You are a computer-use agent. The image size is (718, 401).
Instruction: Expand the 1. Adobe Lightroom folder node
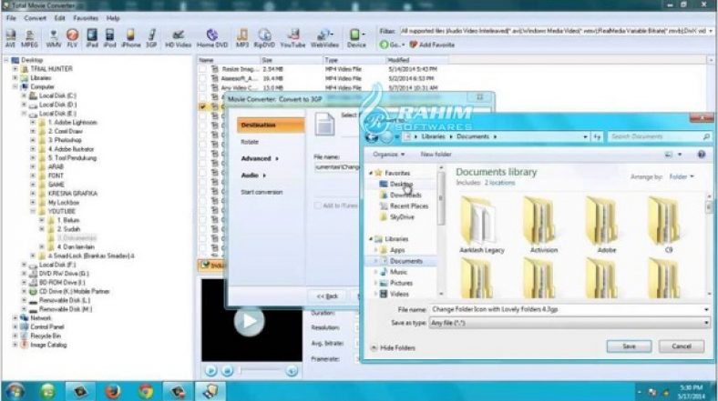[33, 123]
